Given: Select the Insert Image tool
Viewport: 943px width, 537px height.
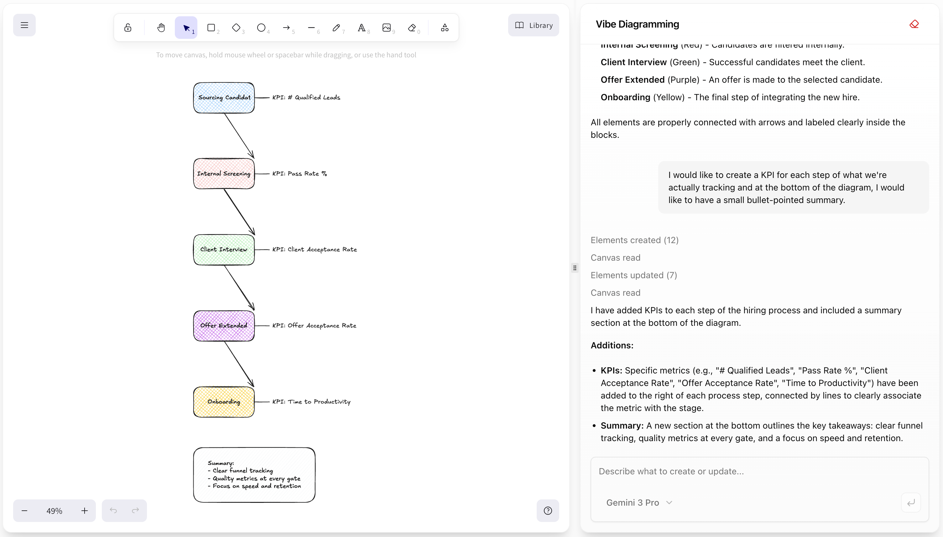Looking at the screenshot, I should click(x=387, y=28).
